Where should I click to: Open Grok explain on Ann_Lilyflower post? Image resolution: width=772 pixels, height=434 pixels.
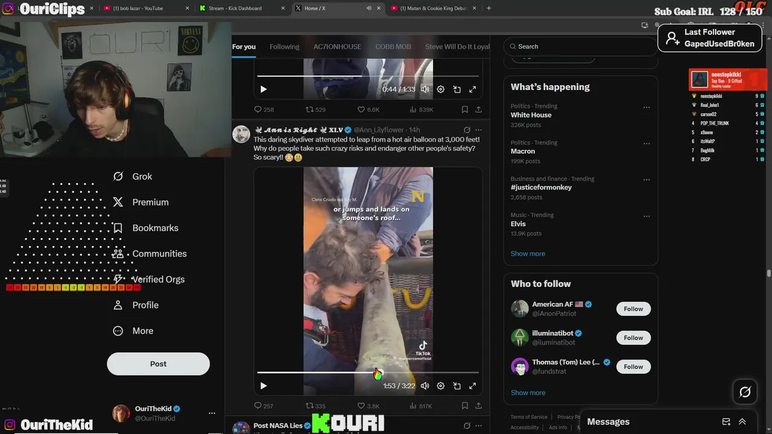coord(467,130)
